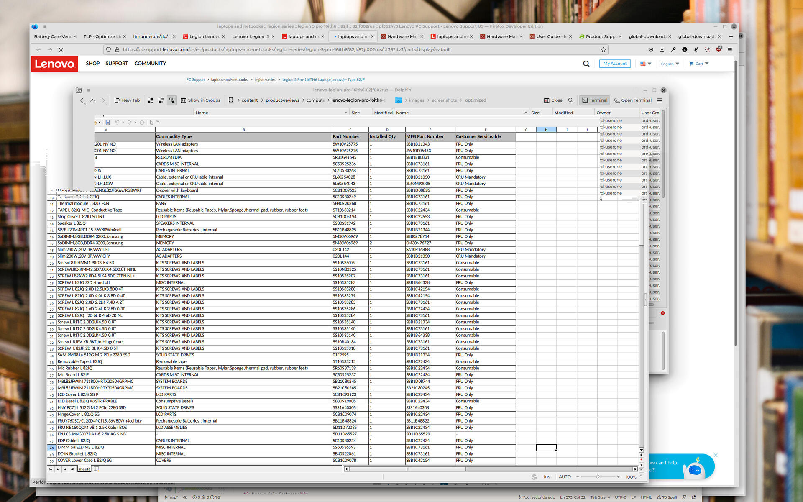Select cell 'Commodity Type' header
The image size is (803, 502).
tap(243, 137)
